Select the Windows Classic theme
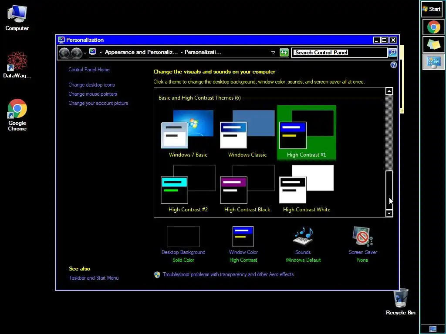Viewport: 446px width, 334px height. (247, 134)
